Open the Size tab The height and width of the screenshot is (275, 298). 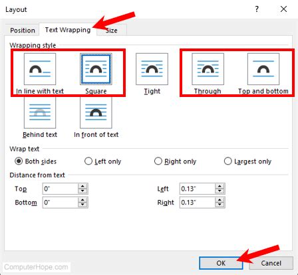click(x=112, y=30)
